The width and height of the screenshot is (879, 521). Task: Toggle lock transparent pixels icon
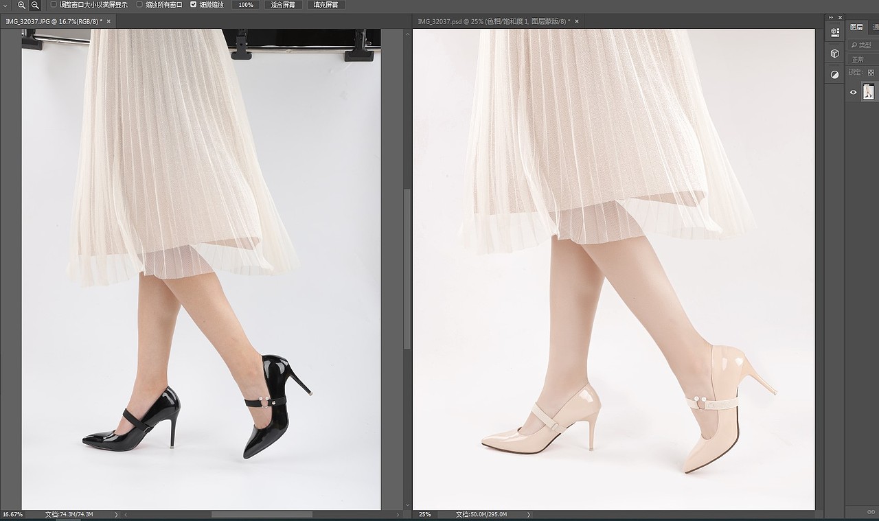(x=871, y=72)
